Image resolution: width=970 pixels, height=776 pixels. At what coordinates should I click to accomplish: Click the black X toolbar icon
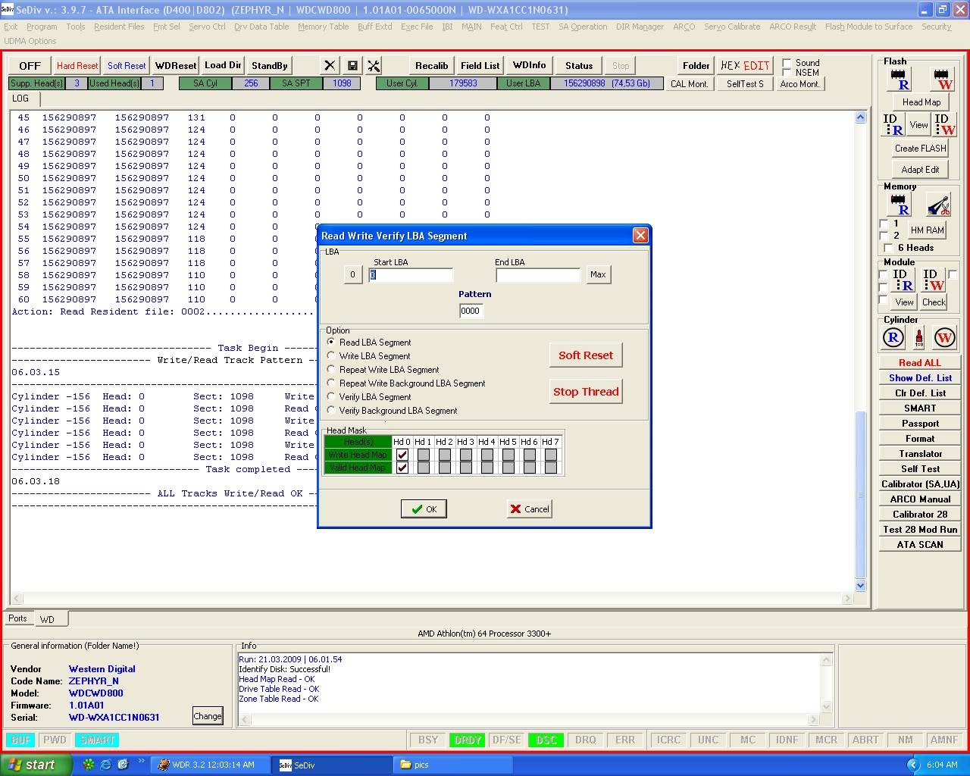(x=330, y=66)
